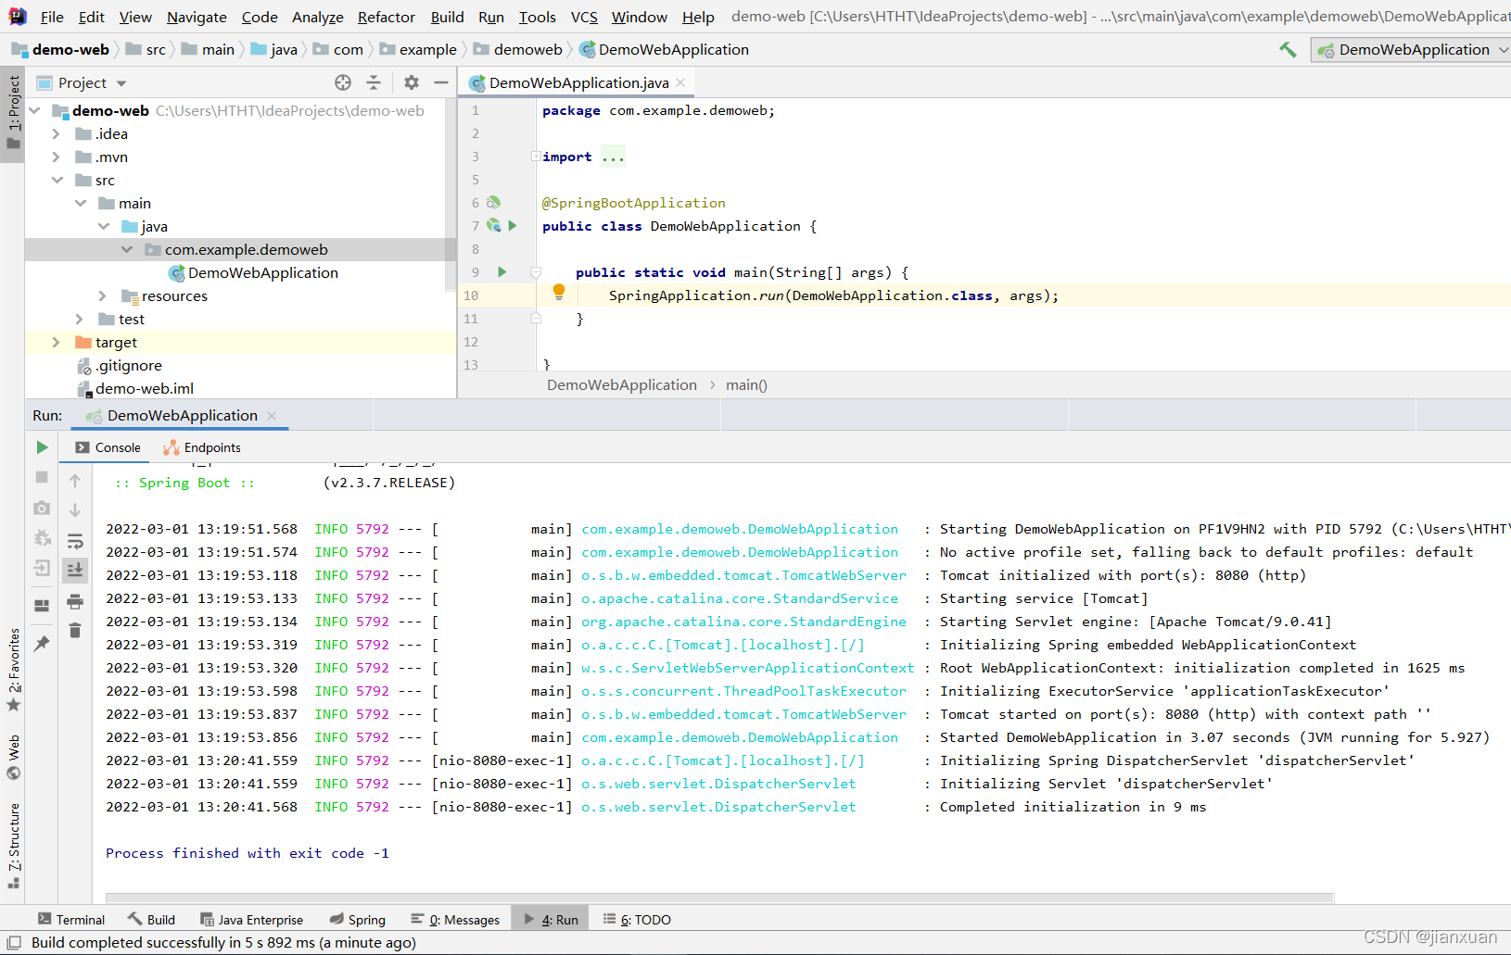
Task: Open Build tool window
Action: pos(151,920)
